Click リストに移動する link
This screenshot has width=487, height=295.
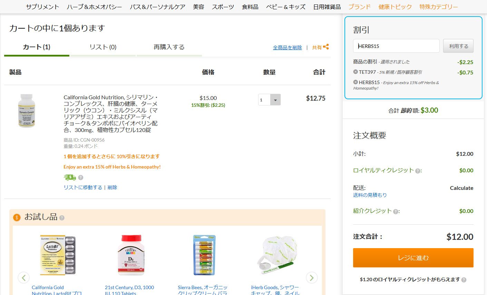83,187
